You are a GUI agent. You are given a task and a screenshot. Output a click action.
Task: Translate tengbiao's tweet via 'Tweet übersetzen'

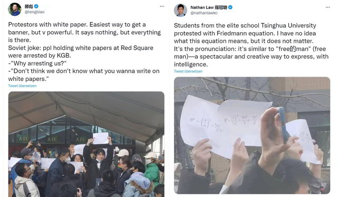click(22, 86)
